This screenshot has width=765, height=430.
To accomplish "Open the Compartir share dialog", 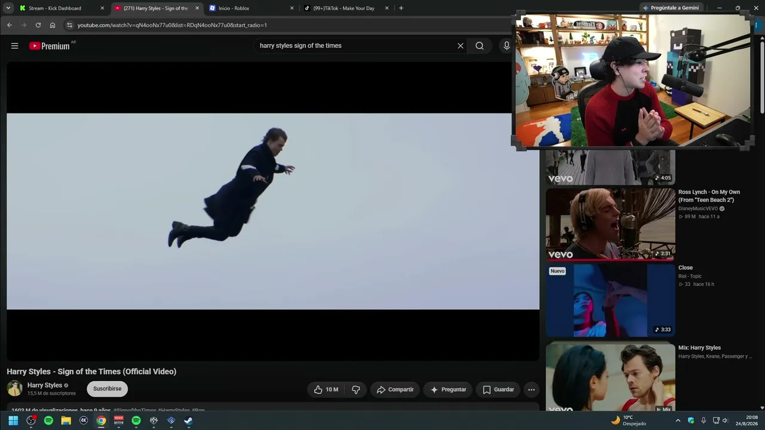I will pos(395,389).
